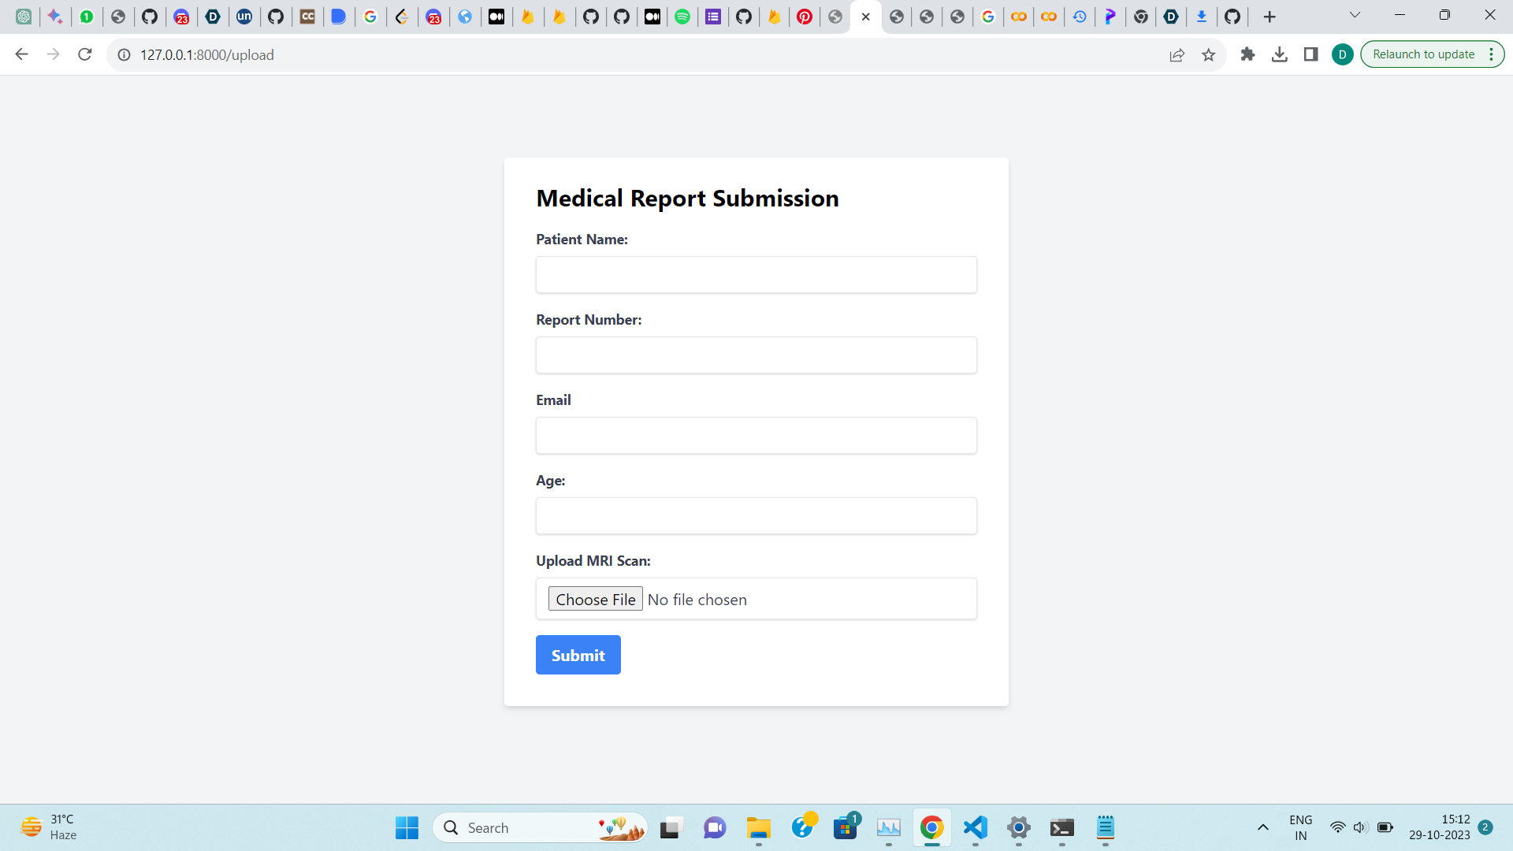
Task: Open the profile avatar D
Action: click(1342, 54)
